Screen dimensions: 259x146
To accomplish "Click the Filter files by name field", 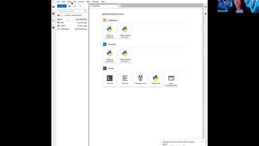I will pos(72,11).
